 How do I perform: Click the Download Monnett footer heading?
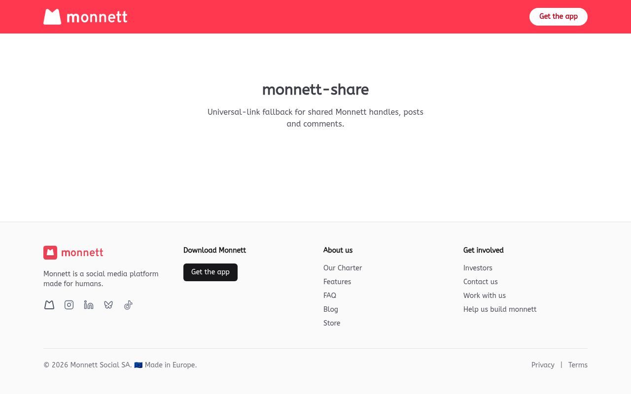[x=214, y=250]
